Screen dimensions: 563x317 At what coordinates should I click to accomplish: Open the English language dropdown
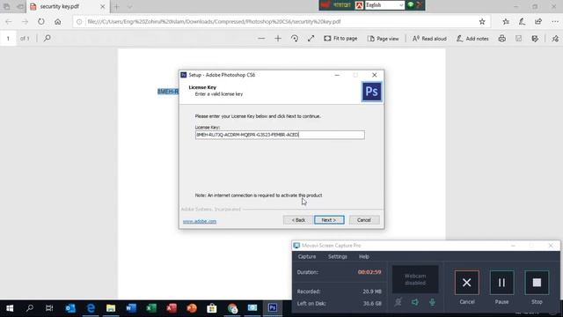coord(384,5)
